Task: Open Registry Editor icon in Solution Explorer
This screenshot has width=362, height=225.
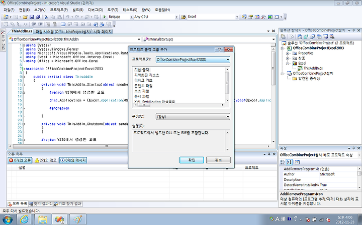Action: pyautogui.click(x=306, y=37)
